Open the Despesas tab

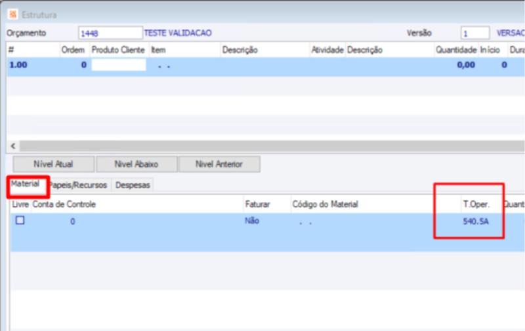(133, 185)
